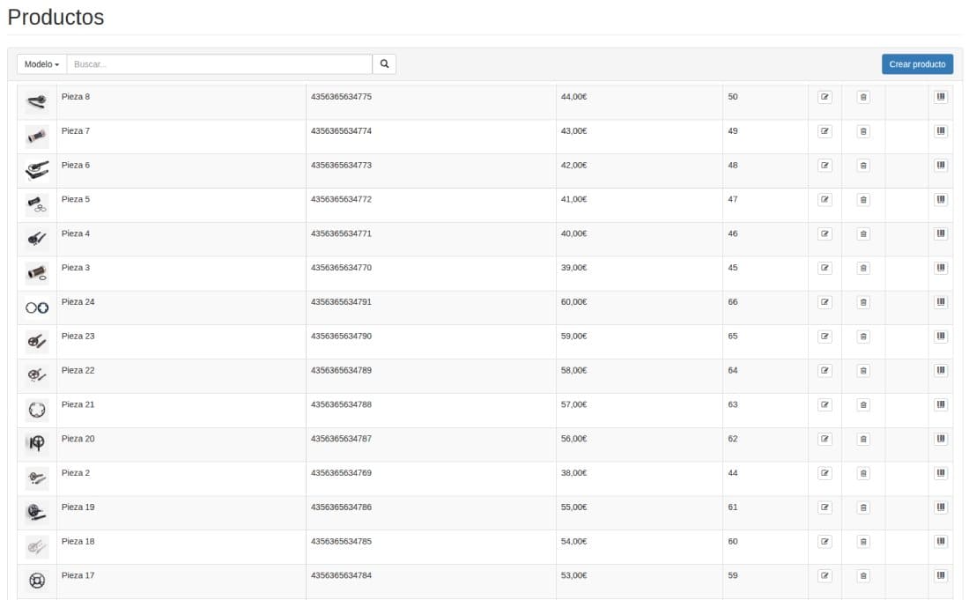Delete the Pieza 23 product
Viewport: 969px width, 600px height.
click(x=863, y=337)
